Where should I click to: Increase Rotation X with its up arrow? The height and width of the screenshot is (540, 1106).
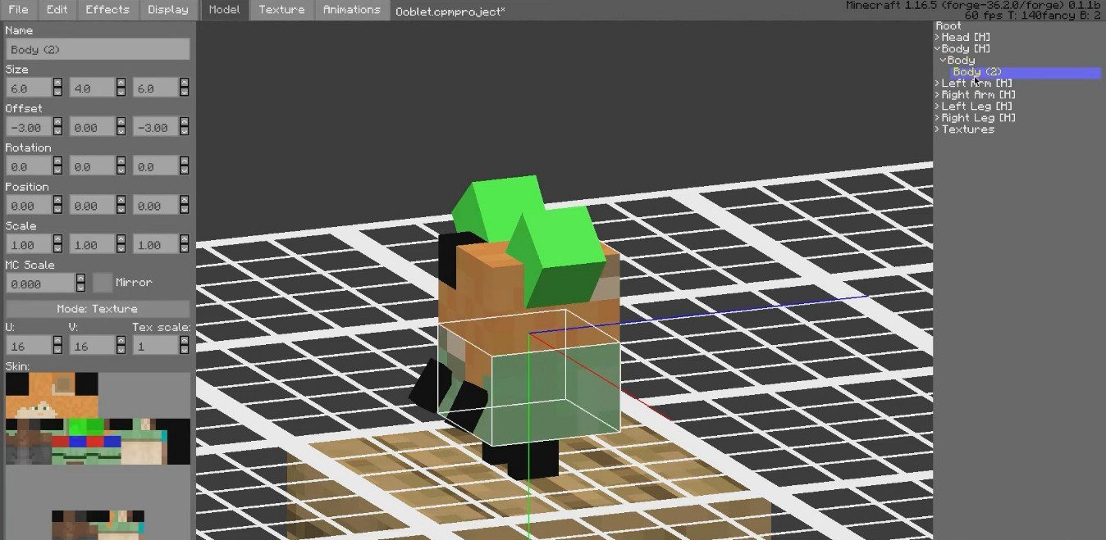point(57,161)
